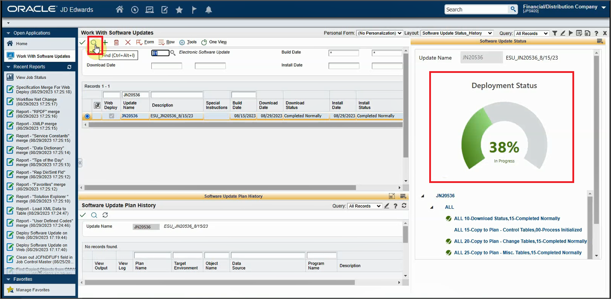
Task: Go to the Home icon in top bar
Action: pyautogui.click(x=120, y=9)
